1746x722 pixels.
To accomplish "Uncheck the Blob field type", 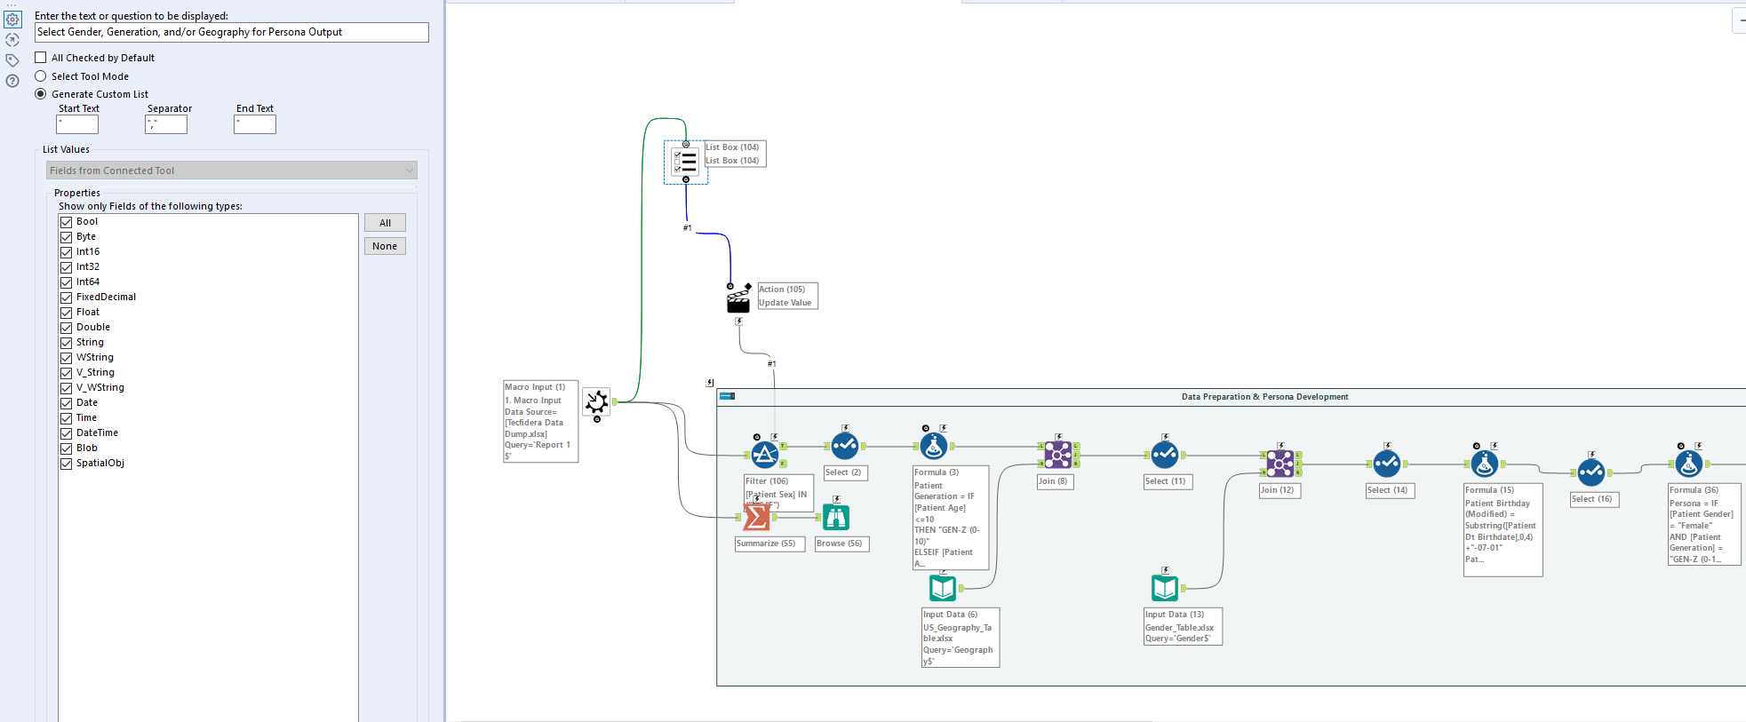I will coord(67,448).
